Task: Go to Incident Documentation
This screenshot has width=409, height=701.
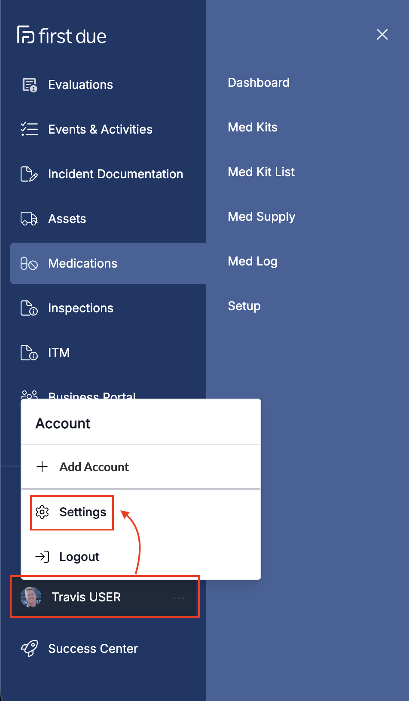Action: (x=116, y=174)
